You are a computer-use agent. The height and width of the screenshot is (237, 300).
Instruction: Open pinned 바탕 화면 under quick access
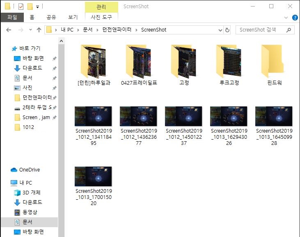click(x=29, y=58)
